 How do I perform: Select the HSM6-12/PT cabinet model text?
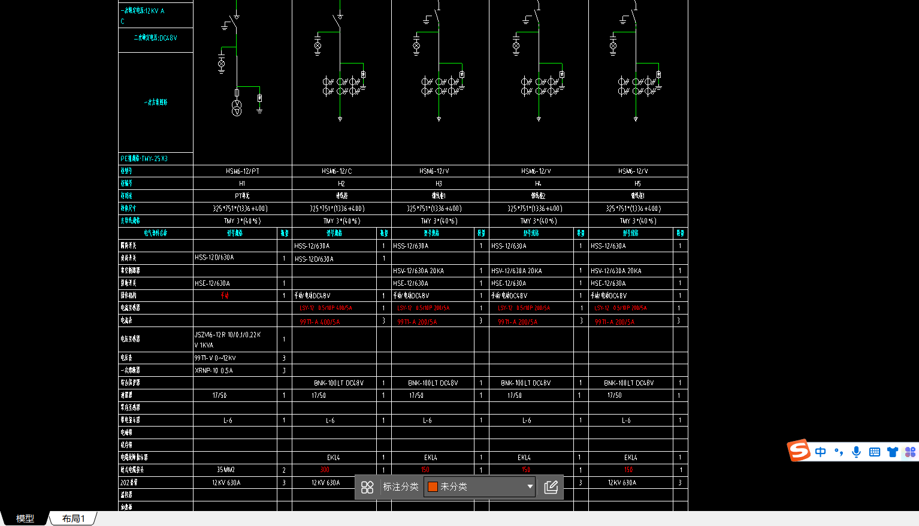tap(243, 171)
